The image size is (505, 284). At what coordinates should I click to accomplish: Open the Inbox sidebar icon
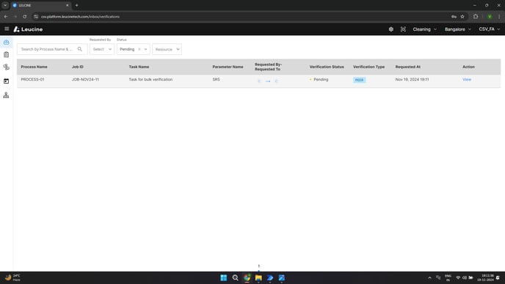(x=6, y=42)
